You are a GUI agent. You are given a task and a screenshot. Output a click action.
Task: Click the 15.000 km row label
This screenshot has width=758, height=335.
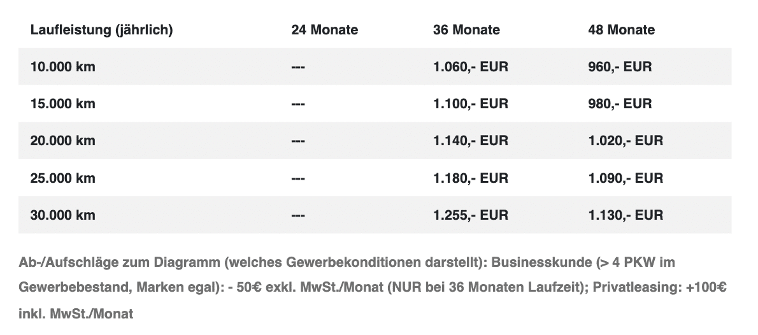(x=63, y=104)
